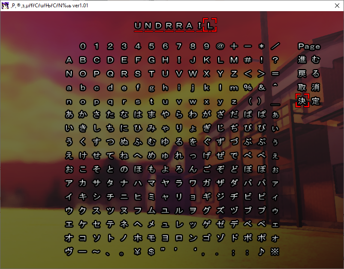Select hiragana を

193,142
